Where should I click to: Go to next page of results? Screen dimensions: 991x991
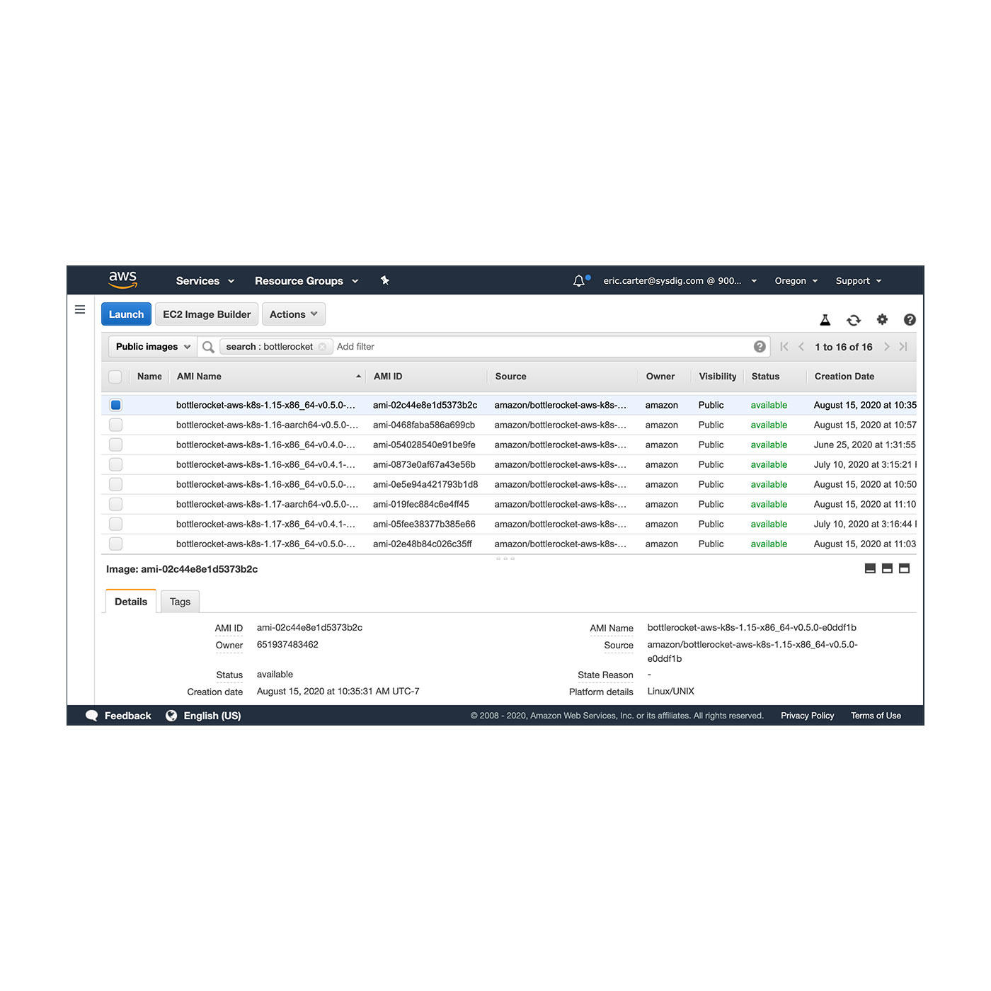886,347
